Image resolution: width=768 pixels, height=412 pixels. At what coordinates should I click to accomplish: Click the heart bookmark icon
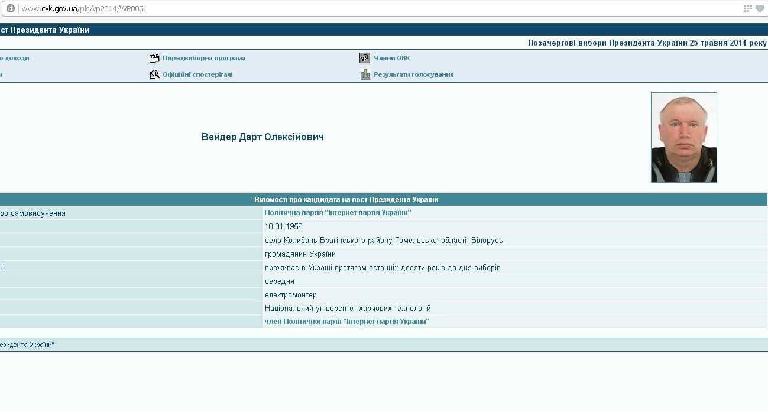pos(760,8)
